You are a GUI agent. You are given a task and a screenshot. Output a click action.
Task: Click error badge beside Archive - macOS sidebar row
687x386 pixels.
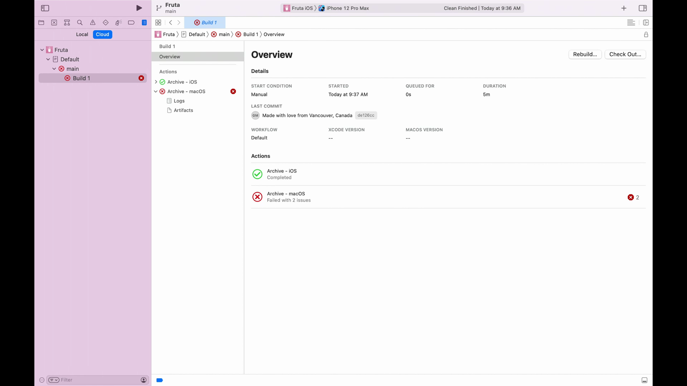[233, 91]
